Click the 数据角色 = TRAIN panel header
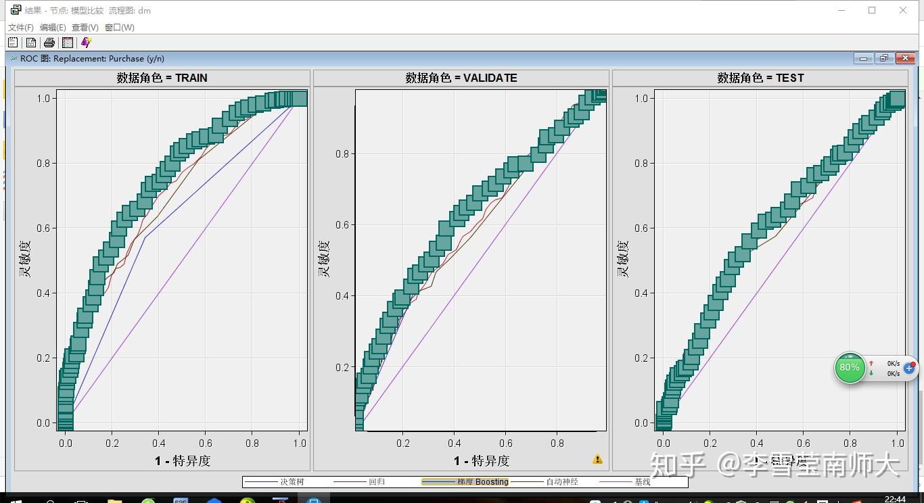This screenshot has height=503, width=924. coord(162,78)
